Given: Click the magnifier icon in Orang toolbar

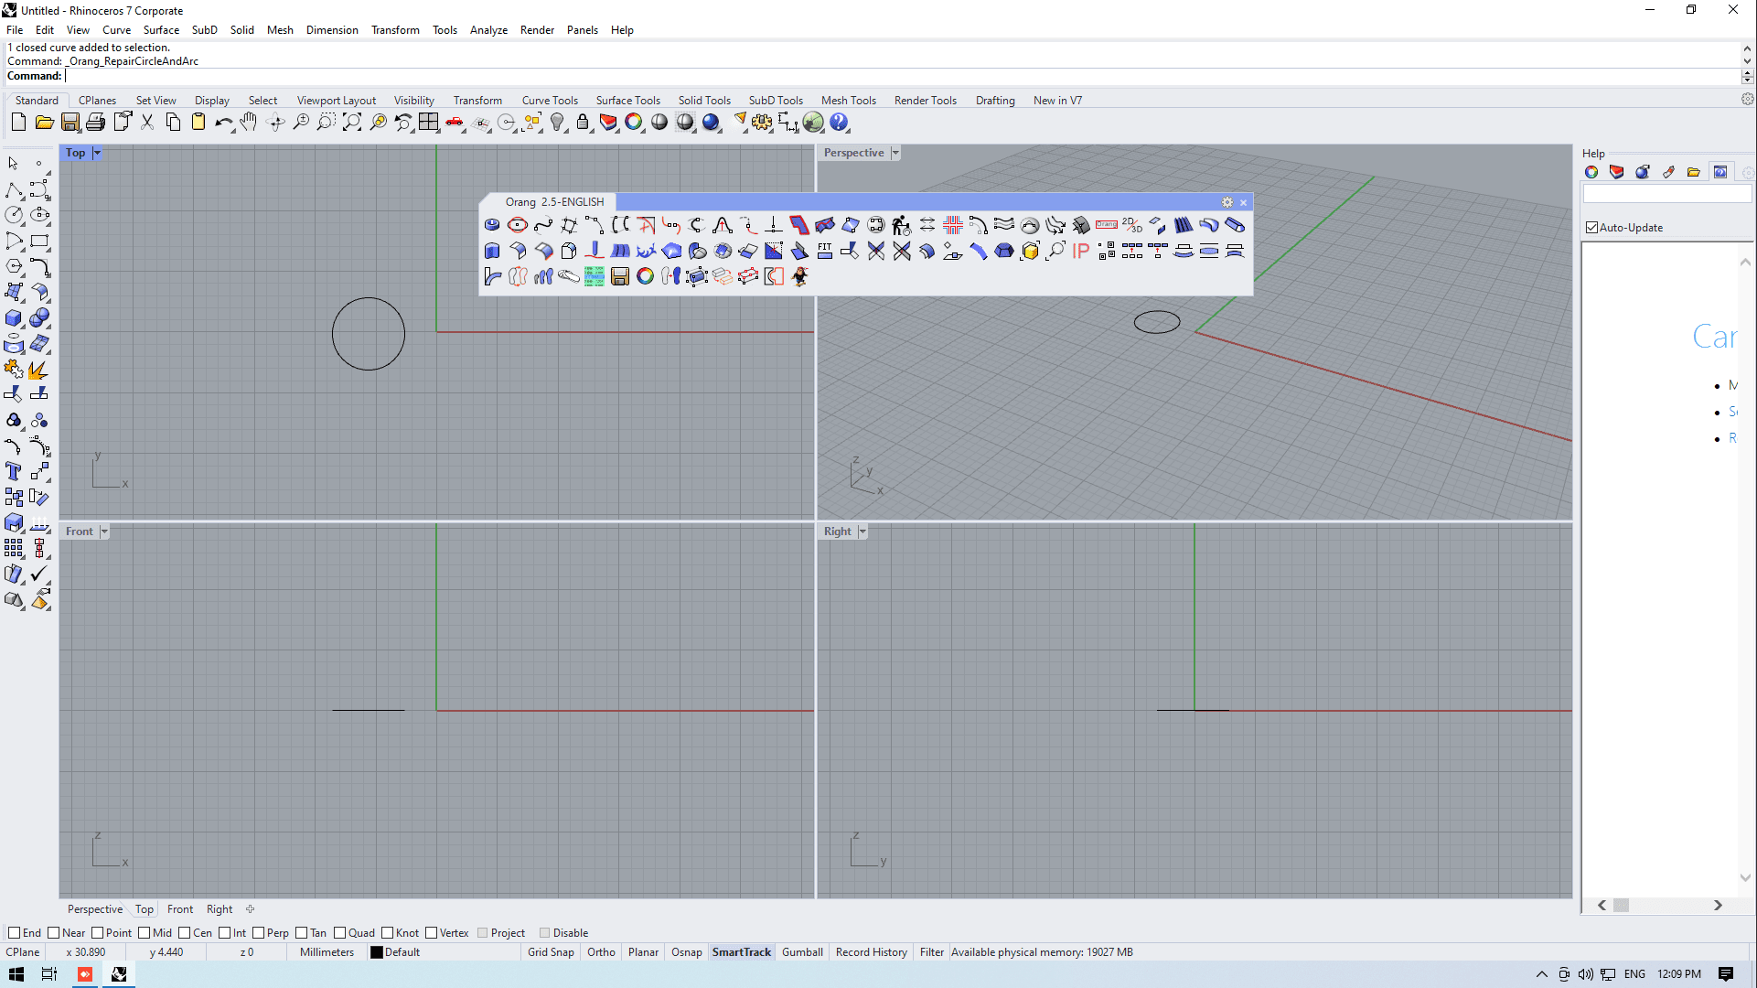Looking at the screenshot, I should (1055, 251).
